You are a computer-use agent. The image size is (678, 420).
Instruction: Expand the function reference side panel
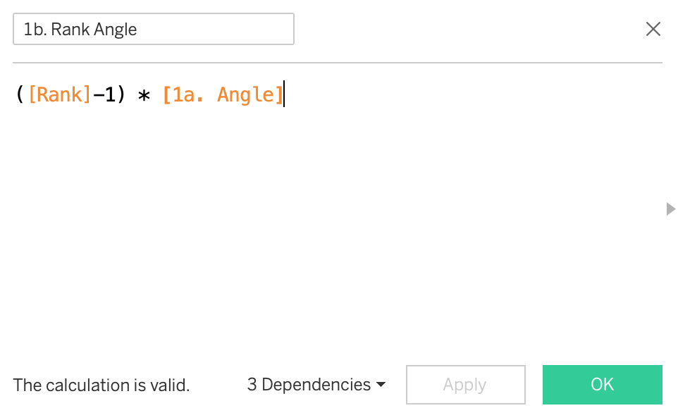click(671, 209)
